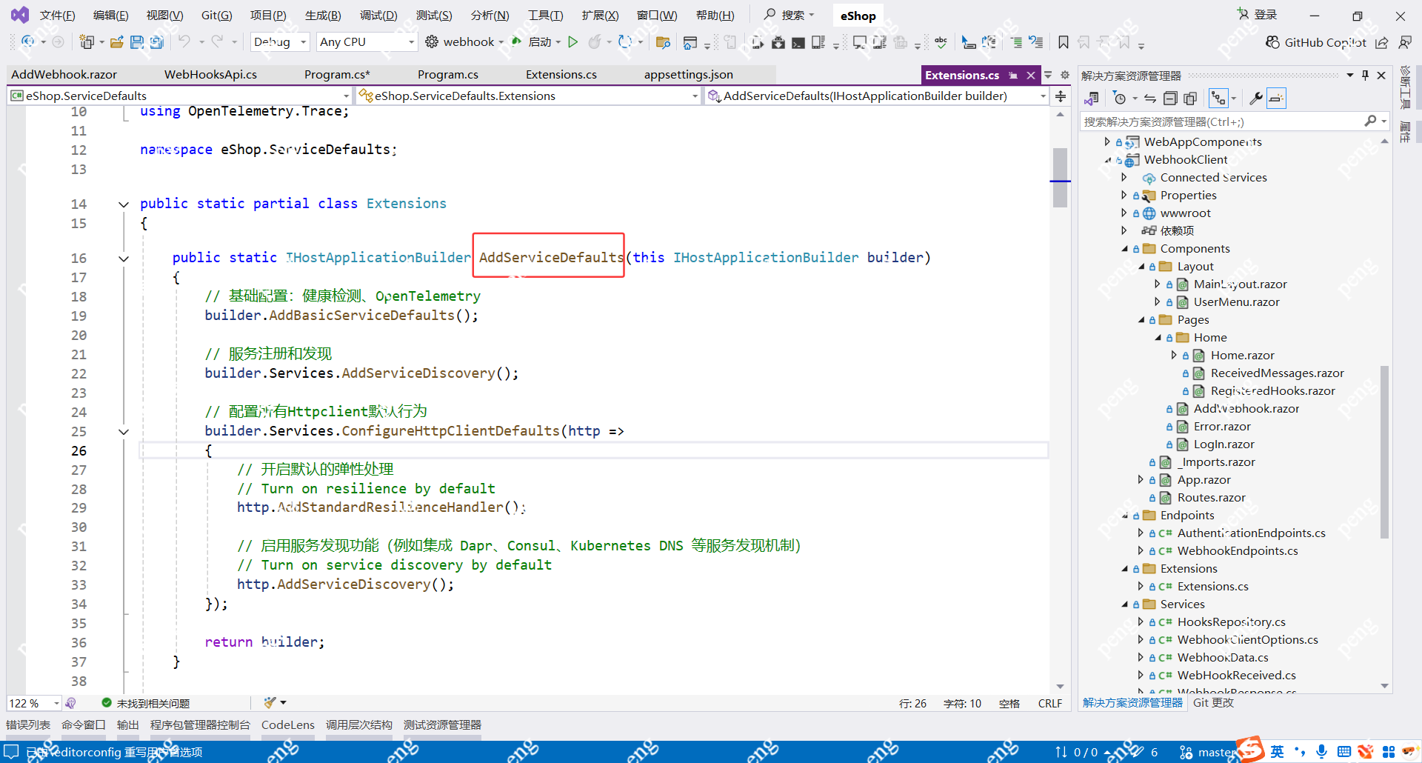This screenshot has height=763, width=1422.
Task: Click the Find in Files icon
Action: [663, 42]
